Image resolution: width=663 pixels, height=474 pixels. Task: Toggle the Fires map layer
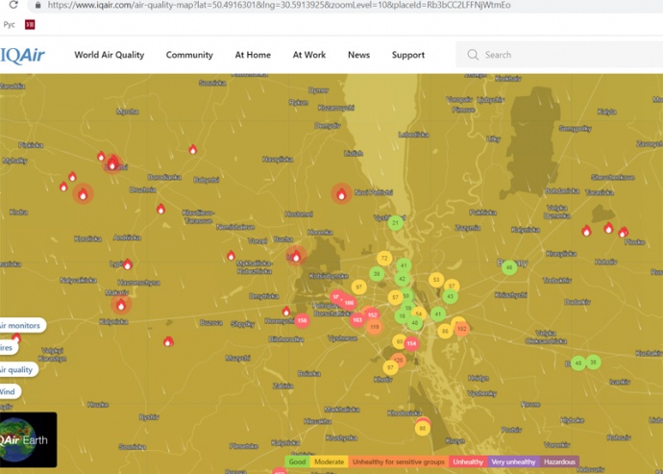8,348
